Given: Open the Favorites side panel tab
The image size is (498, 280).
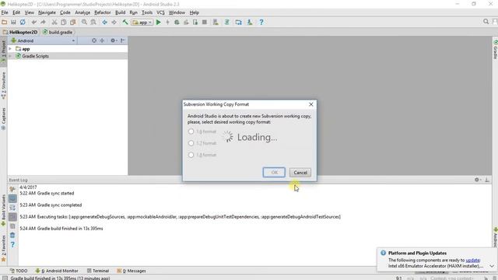Looking at the screenshot, I should [3, 249].
